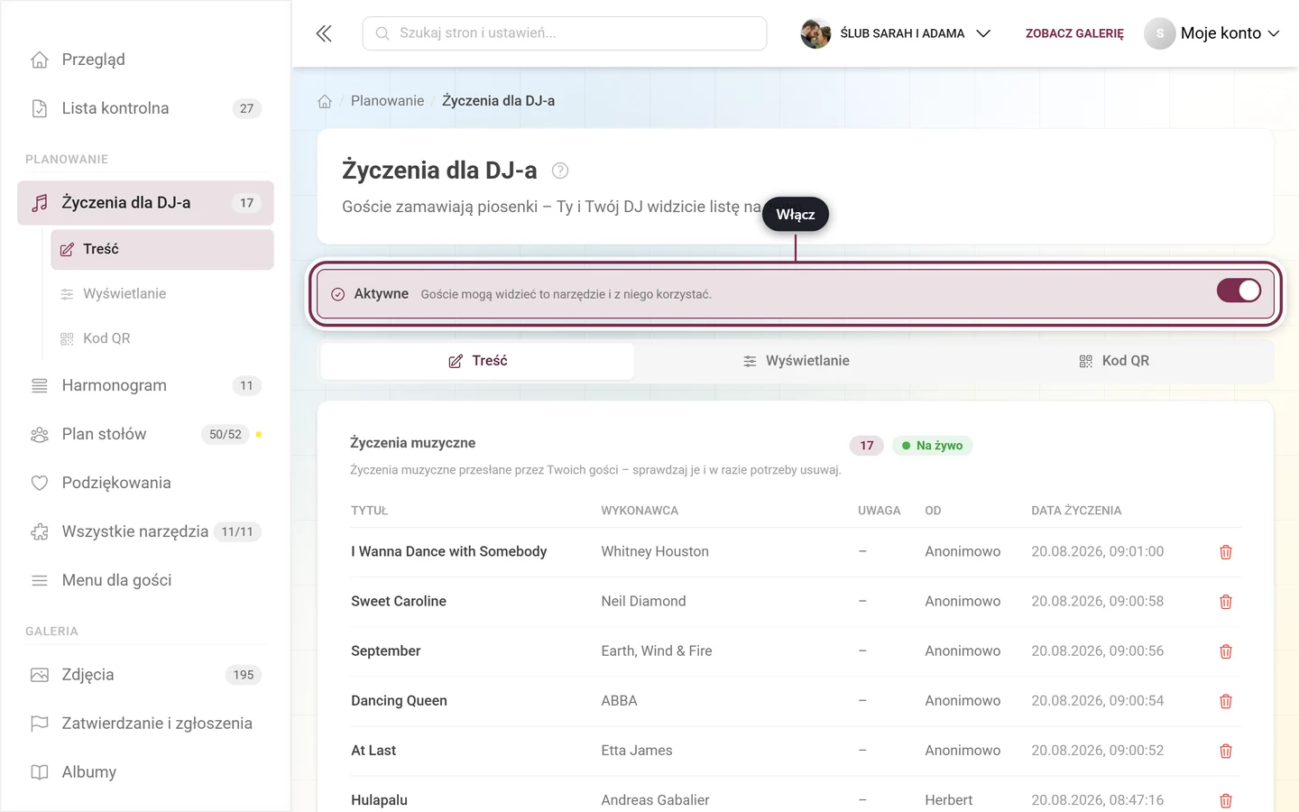Click the Herbert sender cell
1299x812 pixels.
(x=949, y=800)
